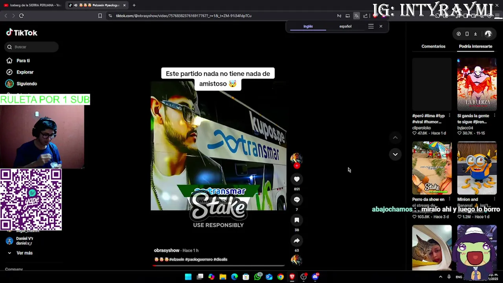Select Inglés in translate popup

[308, 26]
